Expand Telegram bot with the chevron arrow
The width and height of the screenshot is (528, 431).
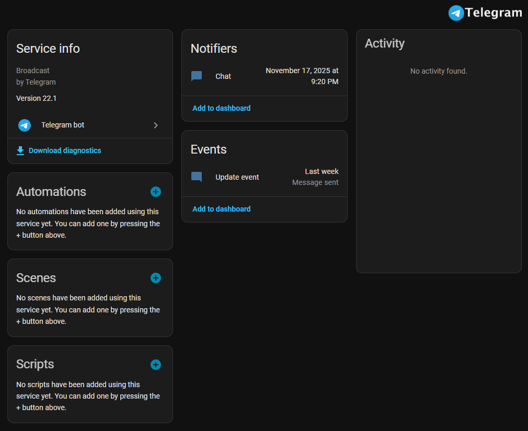coord(156,125)
